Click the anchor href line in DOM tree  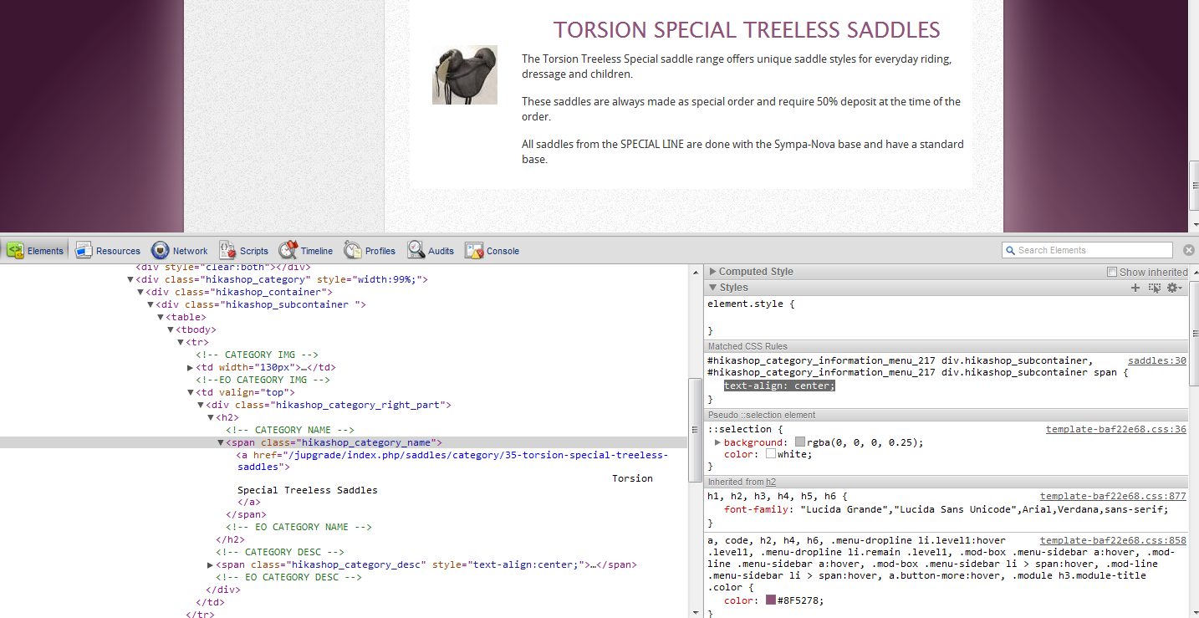[x=452, y=461]
